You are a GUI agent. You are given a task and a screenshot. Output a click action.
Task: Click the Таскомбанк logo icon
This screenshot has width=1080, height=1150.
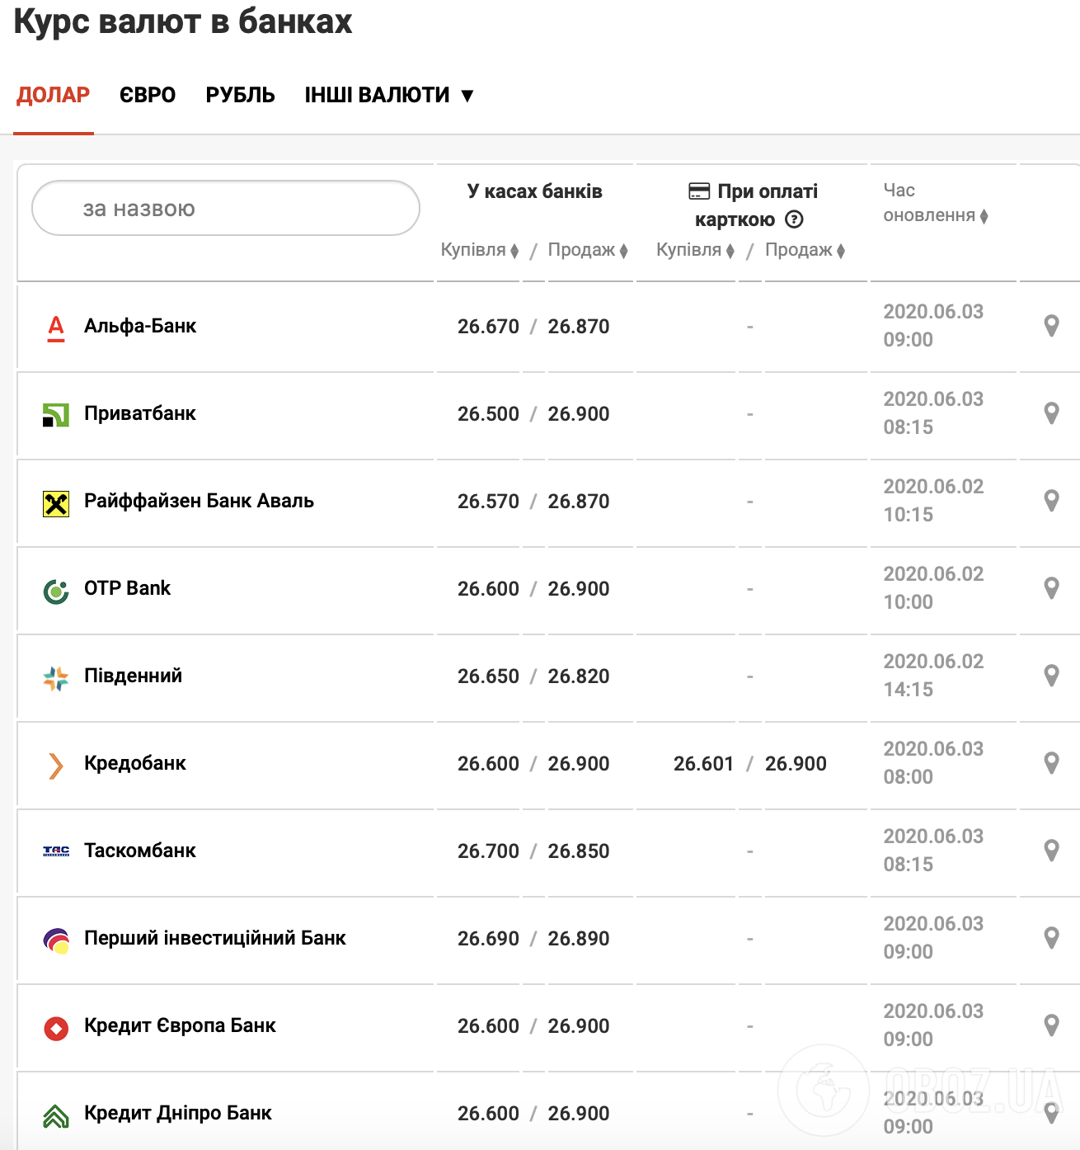56,851
